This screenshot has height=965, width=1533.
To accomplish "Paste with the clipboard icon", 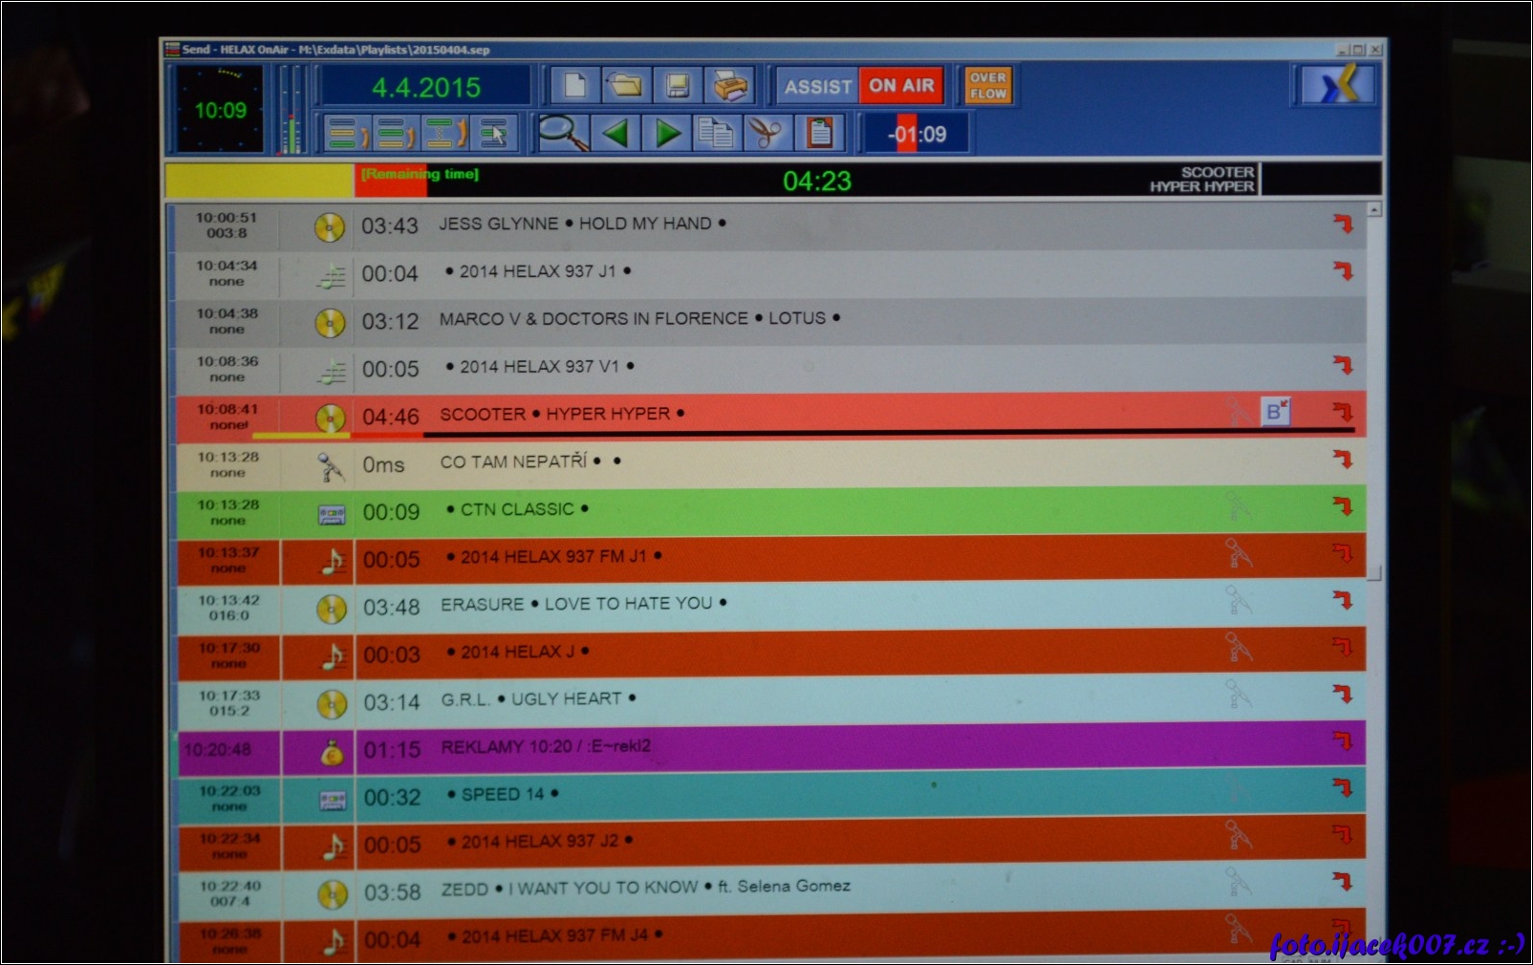I will click(819, 133).
